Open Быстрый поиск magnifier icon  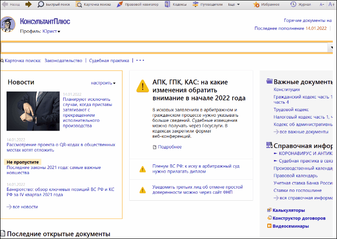(x=41, y=4)
